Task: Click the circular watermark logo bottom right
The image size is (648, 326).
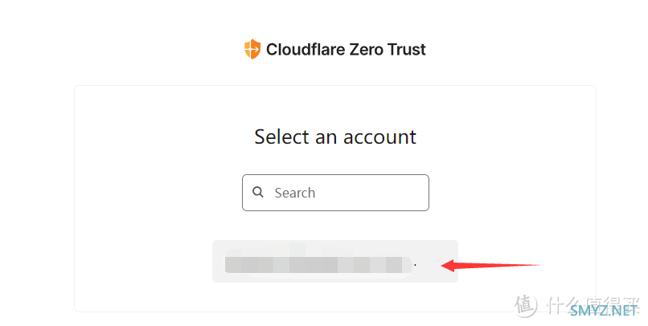Action: (526, 306)
